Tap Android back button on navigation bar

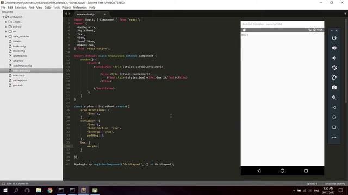259,171
